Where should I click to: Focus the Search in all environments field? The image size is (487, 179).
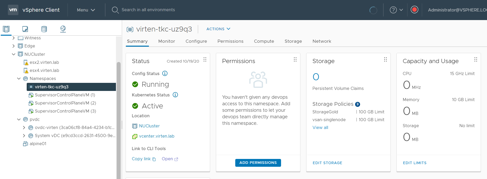pos(148,10)
